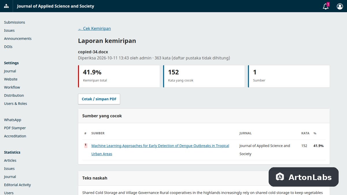
Task: Click the Settings section heading
Action: [x=11, y=63]
